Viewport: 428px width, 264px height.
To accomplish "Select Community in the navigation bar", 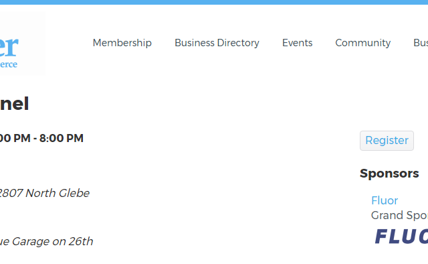I will pyautogui.click(x=362, y=43).
